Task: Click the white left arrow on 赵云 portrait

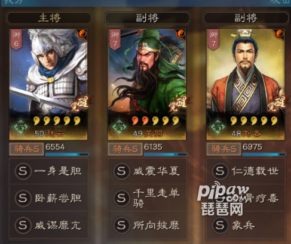Action: [36, 94]
